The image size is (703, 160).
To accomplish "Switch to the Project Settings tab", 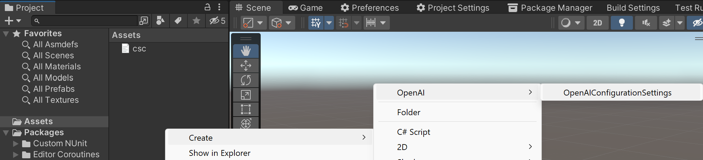I will coord(453,8).
